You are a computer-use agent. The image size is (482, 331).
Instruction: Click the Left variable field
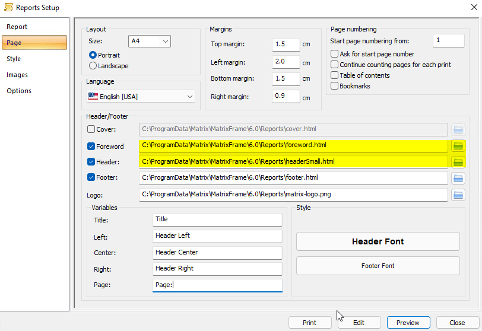click(217, 236)
